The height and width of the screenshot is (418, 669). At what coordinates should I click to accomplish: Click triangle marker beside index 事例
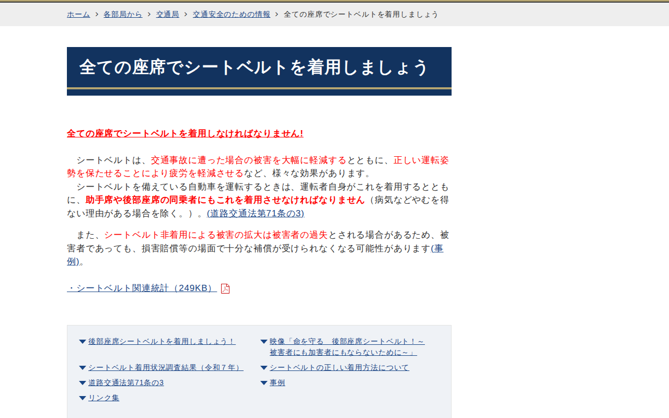tap(264, 383)
